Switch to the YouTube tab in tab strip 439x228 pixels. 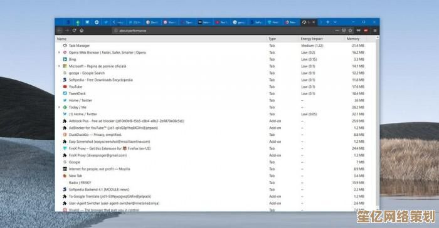coord(221,22)
